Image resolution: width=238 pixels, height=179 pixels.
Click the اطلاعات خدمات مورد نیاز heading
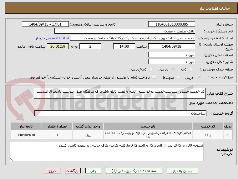point(211,103)
